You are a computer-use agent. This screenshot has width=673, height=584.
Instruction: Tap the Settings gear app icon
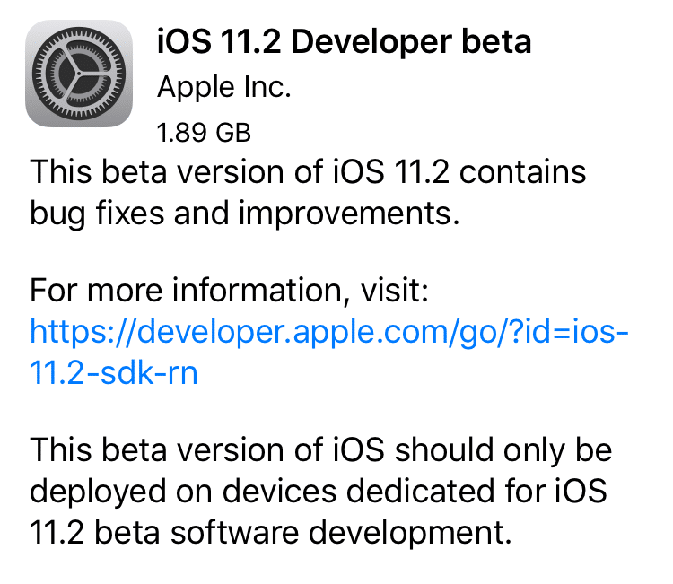click(79, 74)
